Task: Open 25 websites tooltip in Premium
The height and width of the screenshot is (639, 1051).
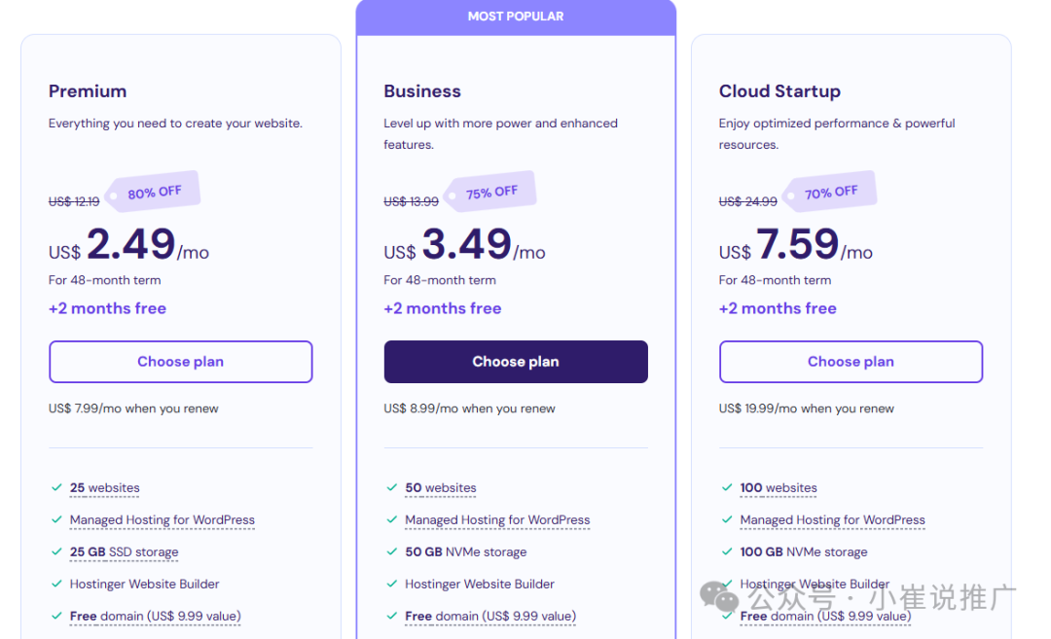Action: 104,487
